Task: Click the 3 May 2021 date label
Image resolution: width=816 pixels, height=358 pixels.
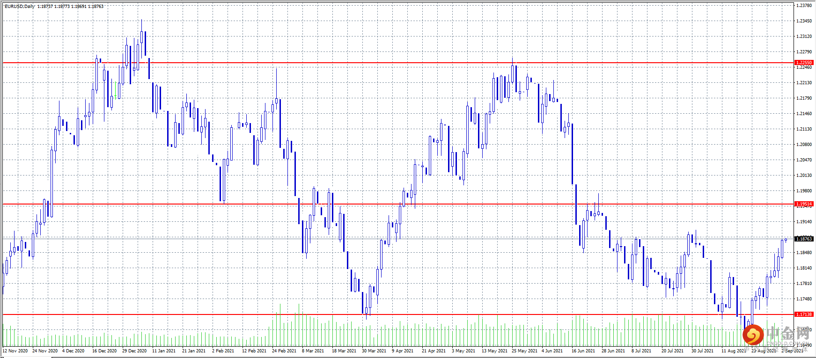Action: tap(463, 351)
